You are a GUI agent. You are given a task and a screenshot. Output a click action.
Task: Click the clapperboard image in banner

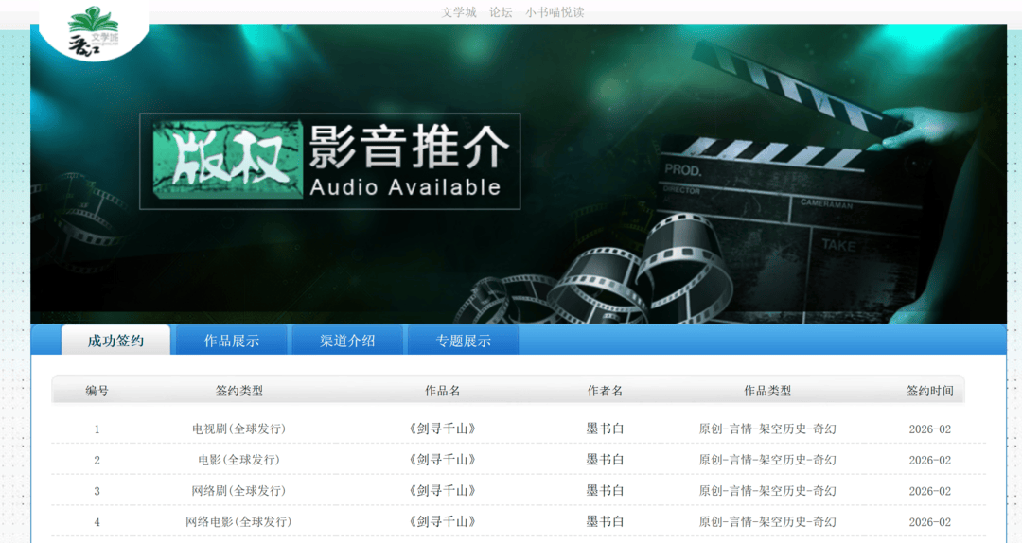tap(785, 189)
